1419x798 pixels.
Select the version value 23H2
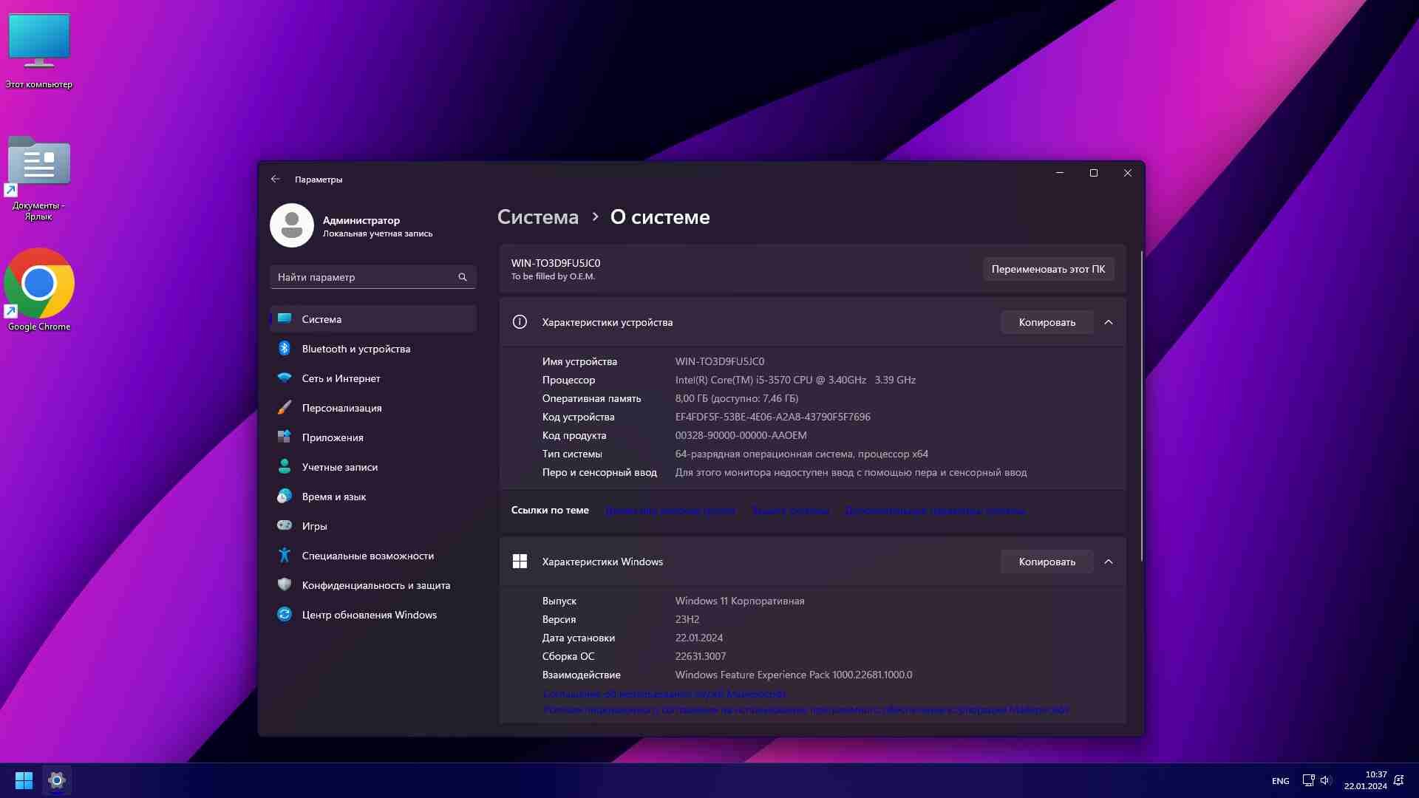coord(687,619)
